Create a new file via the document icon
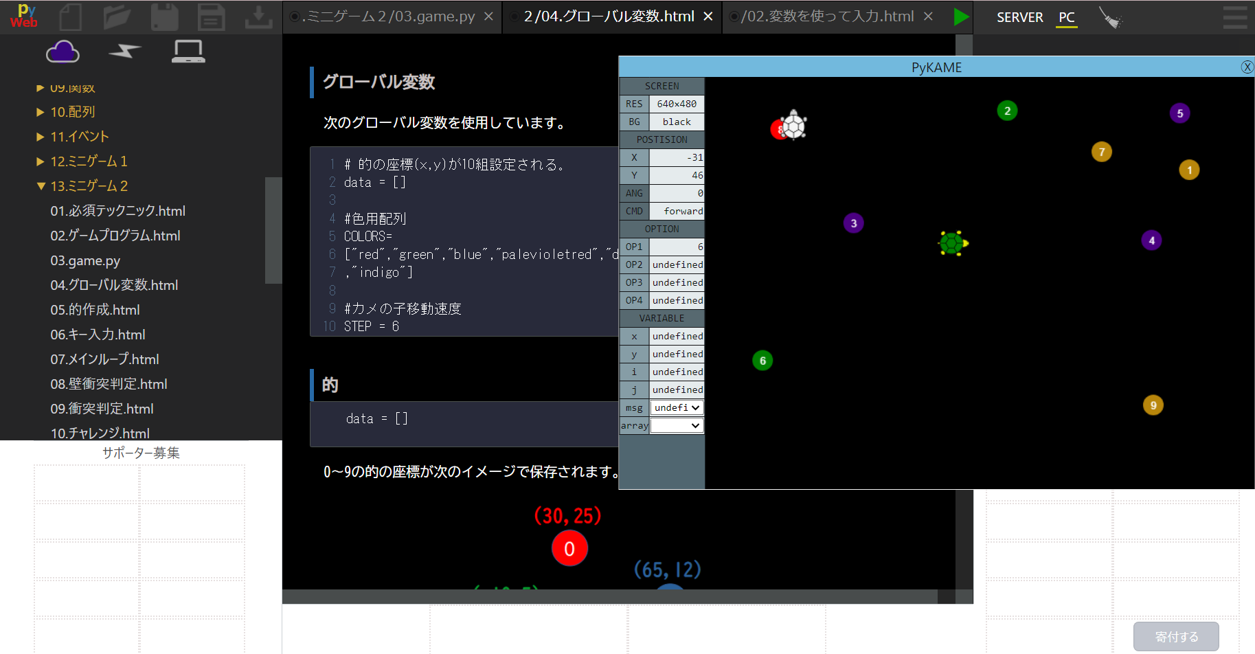1255x654 pixels. [x=71, y=16]
